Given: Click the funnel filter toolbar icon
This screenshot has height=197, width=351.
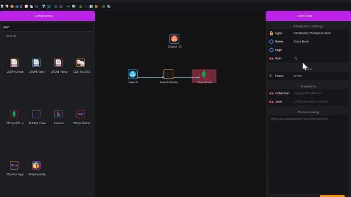Looking at the screenshot, I should tap(44, 7).
